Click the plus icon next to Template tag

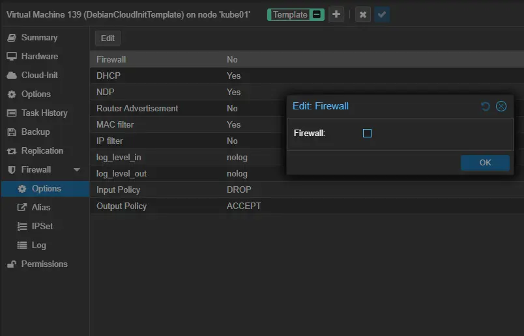336,14
